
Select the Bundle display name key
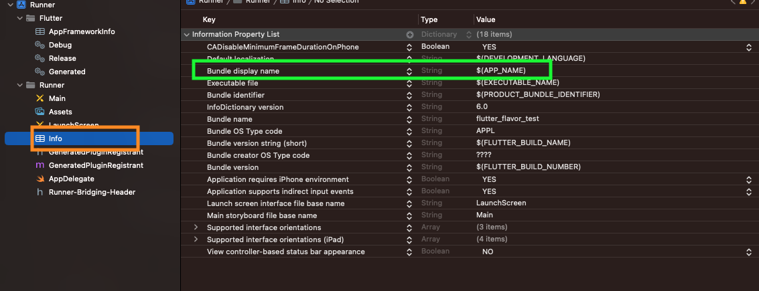point(243,71)
